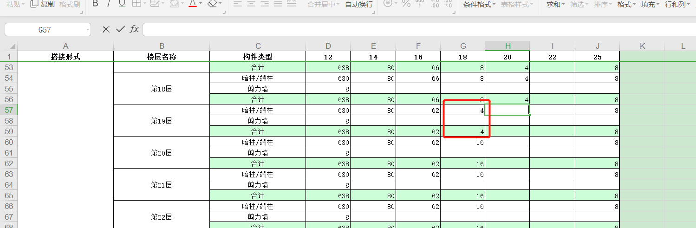Image resolution: width=696 pixels, height=228 pixels.
Task: Confirm the entry with the checkmark
Action: coord(120,29)
